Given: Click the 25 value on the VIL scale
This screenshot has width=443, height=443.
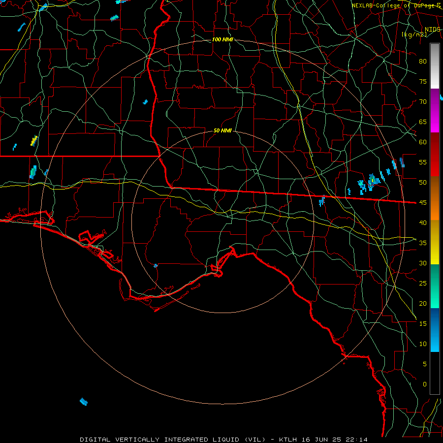Looking at the screenshot, I should point(423,284).
